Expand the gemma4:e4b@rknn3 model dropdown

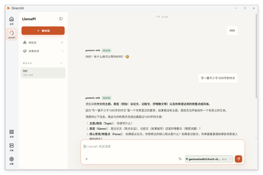click(209, 159)
